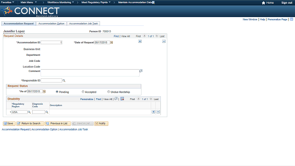
Task: Expand Workforce Monitoring breadcrumb menu
Action: pyautogui.click(x=60, y=2)
